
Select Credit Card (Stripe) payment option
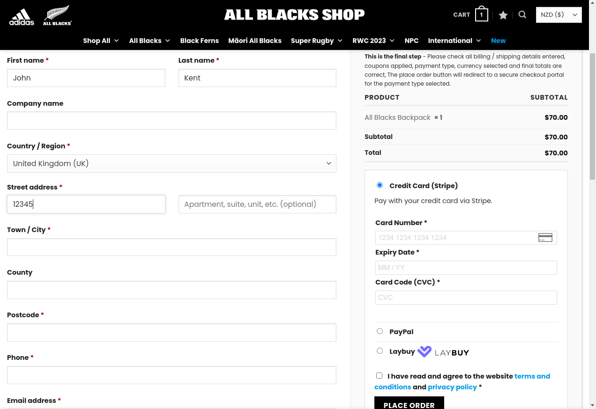click(x=380, y=185)
